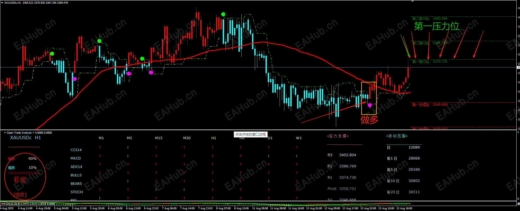Click the 11 Aug 00:00 time axis label
The width and height of the screenshot is (520, 211).
(x=260, y=208)
